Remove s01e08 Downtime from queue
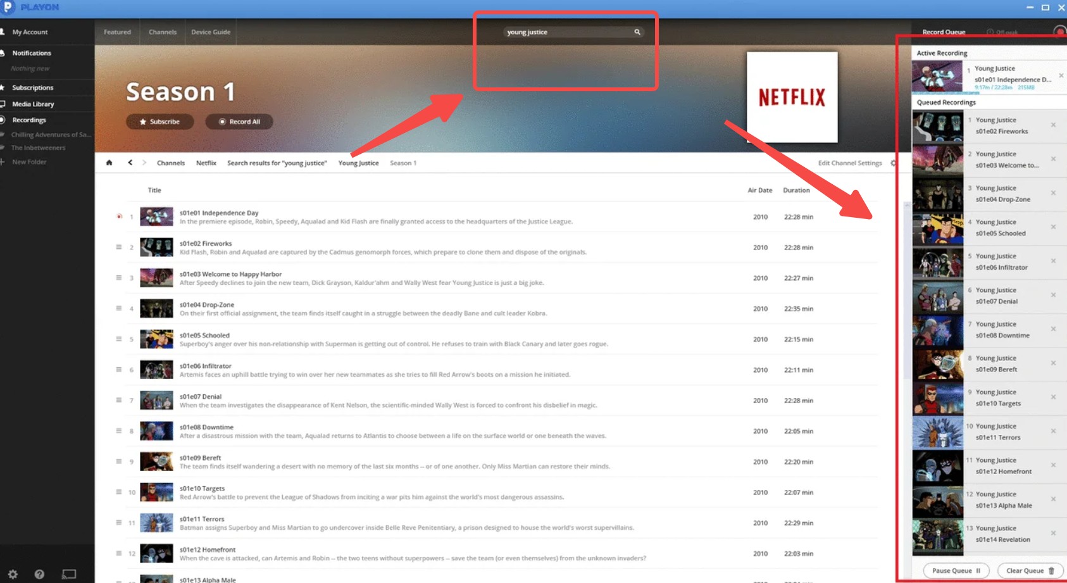The width and height of the screenshot is (1067, 583). click(1054, 329)
